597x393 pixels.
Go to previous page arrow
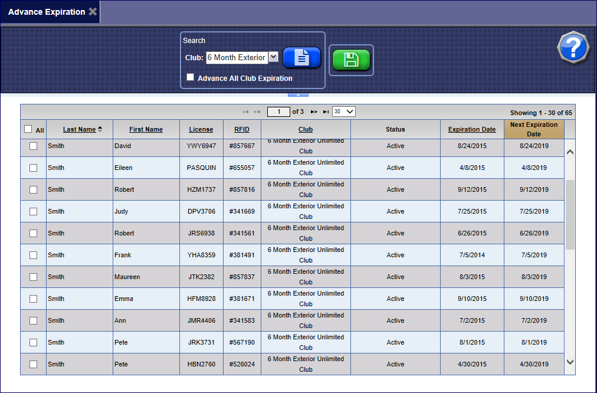click(x=257, y=112)
